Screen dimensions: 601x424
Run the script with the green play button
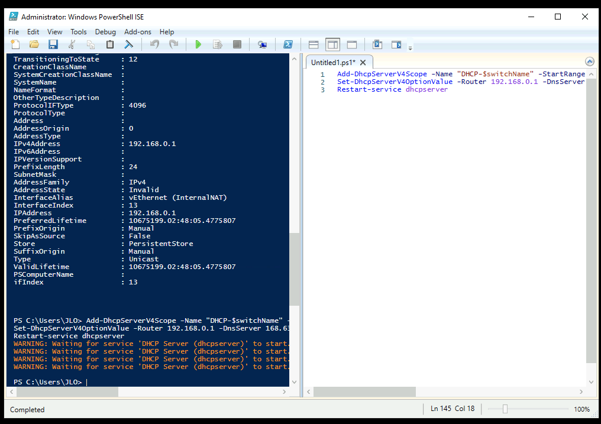tap(198, 44)
